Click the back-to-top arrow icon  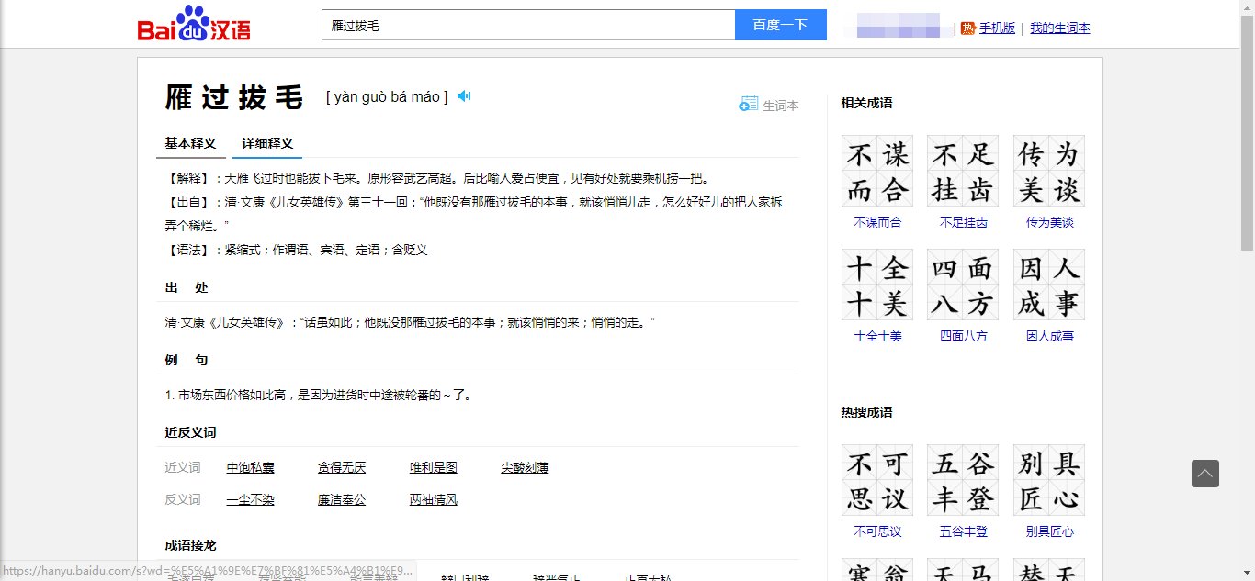click(1205, 474)
